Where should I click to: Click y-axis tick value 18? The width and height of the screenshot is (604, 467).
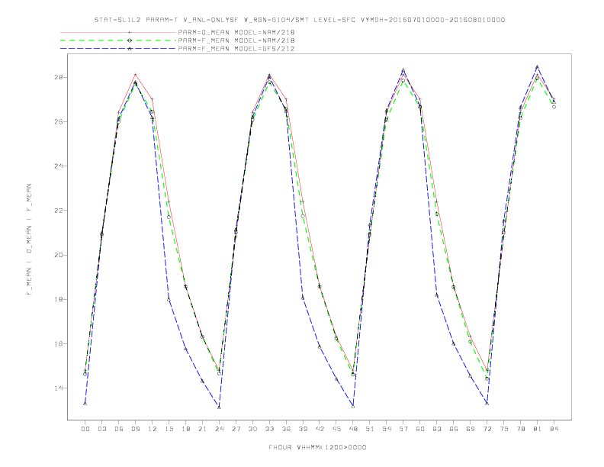pyautogui.click(x=59, y=299)
